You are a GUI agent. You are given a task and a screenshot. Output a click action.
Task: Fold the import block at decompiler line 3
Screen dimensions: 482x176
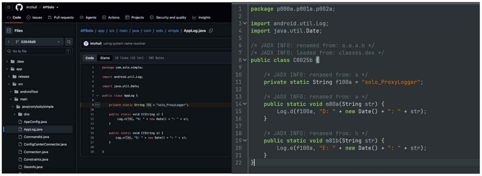coord(245,23)
